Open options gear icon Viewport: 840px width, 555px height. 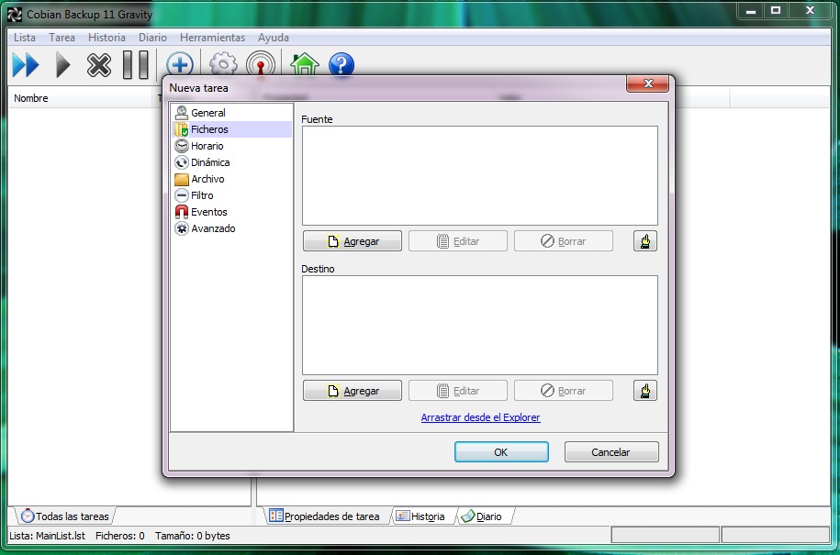(223, 65)
